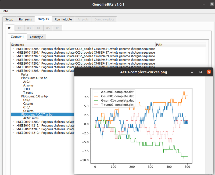The width and height of the screenshot is (215, 175).
Task: Collapse the NEEE01011205.1 sequence node
Action: (x=13, y=71)
